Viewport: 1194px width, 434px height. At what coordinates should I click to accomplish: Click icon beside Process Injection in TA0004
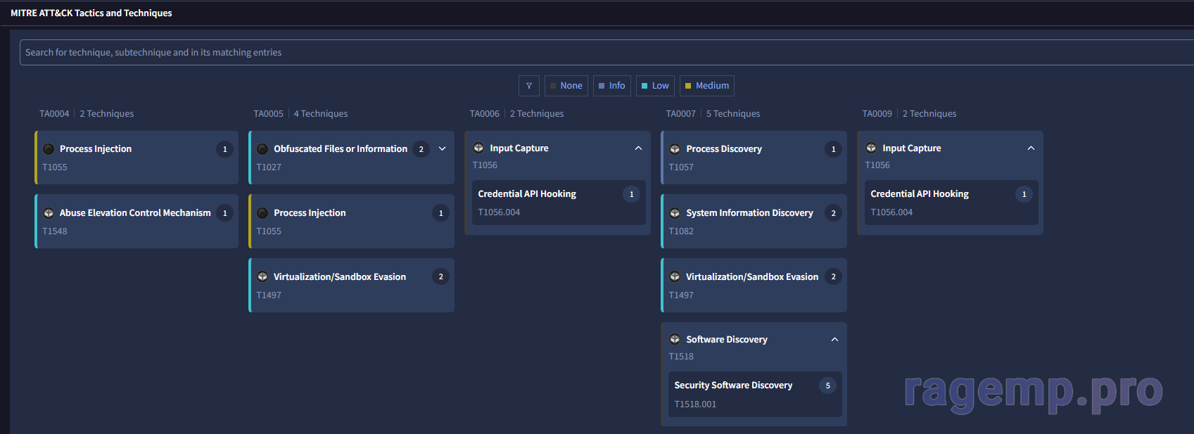coord(49,149)
